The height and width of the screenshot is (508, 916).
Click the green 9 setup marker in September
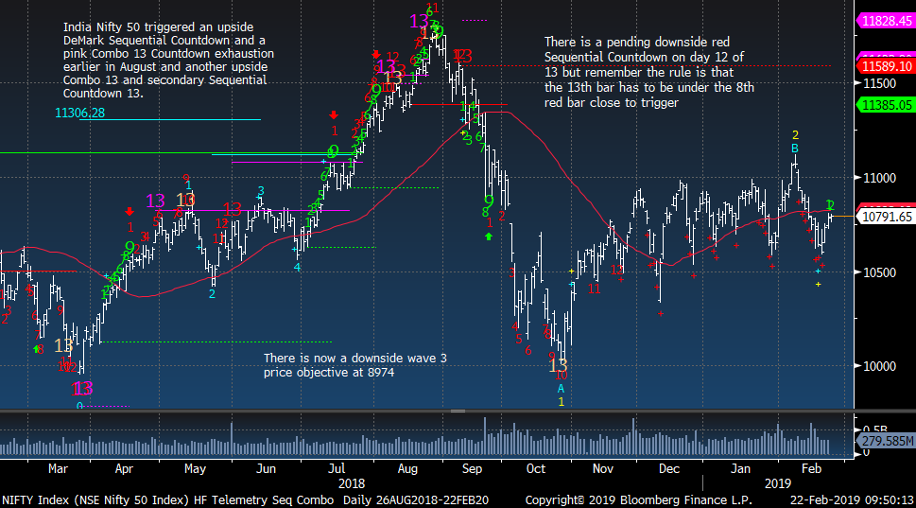coord(489,201)
